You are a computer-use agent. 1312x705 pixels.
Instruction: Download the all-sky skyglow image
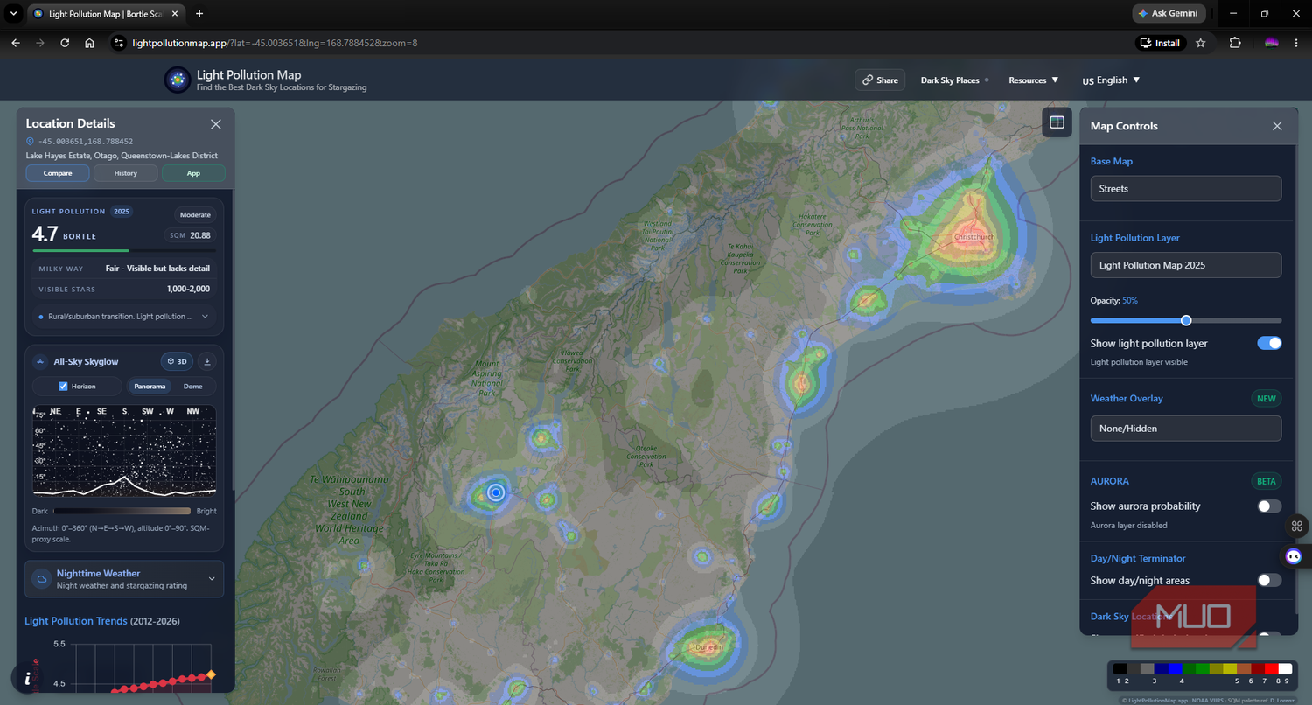tap(207, 361)
